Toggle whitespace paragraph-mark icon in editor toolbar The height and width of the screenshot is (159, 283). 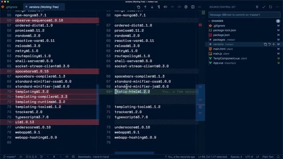coord(159,7)
